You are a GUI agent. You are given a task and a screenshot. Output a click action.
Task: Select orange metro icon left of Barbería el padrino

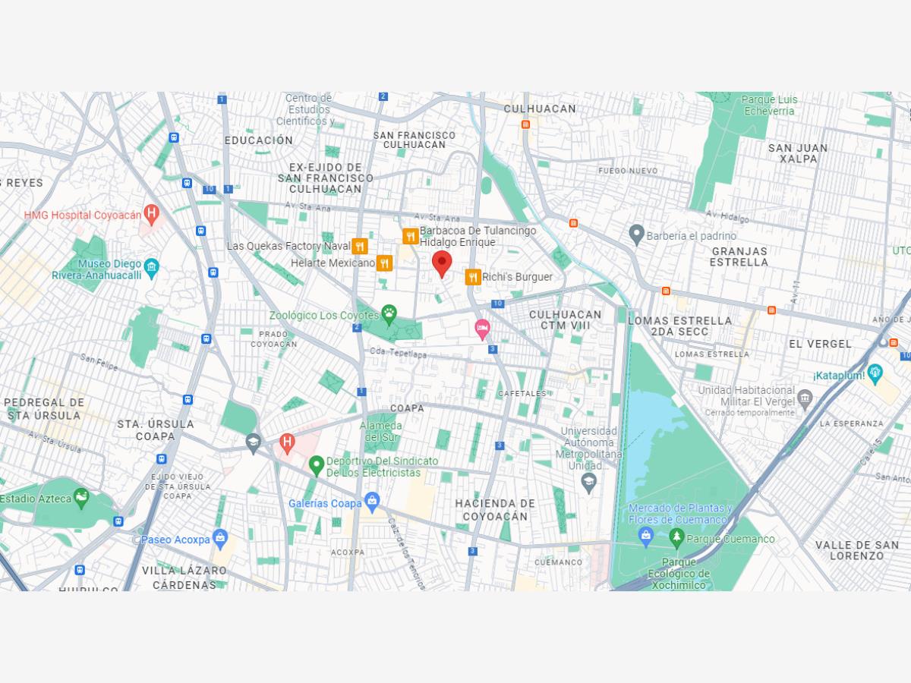pyautogui.click(x=573, y=223)
